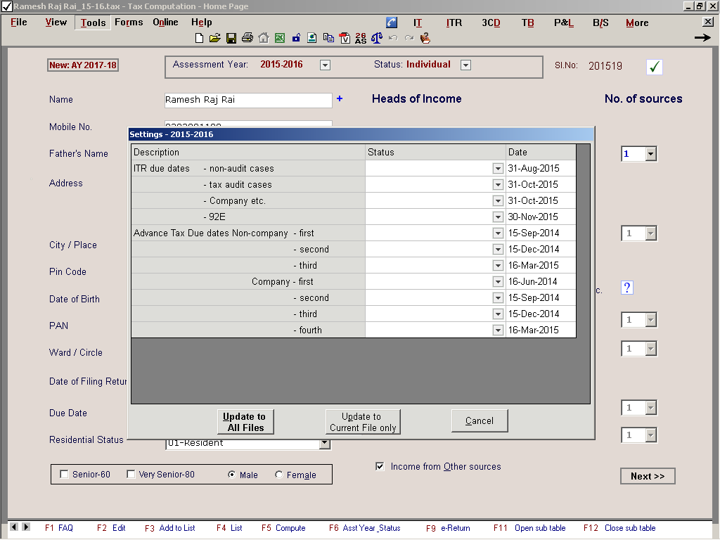
Task: Click Update to All Files button
Action: (x=245, y=422)
